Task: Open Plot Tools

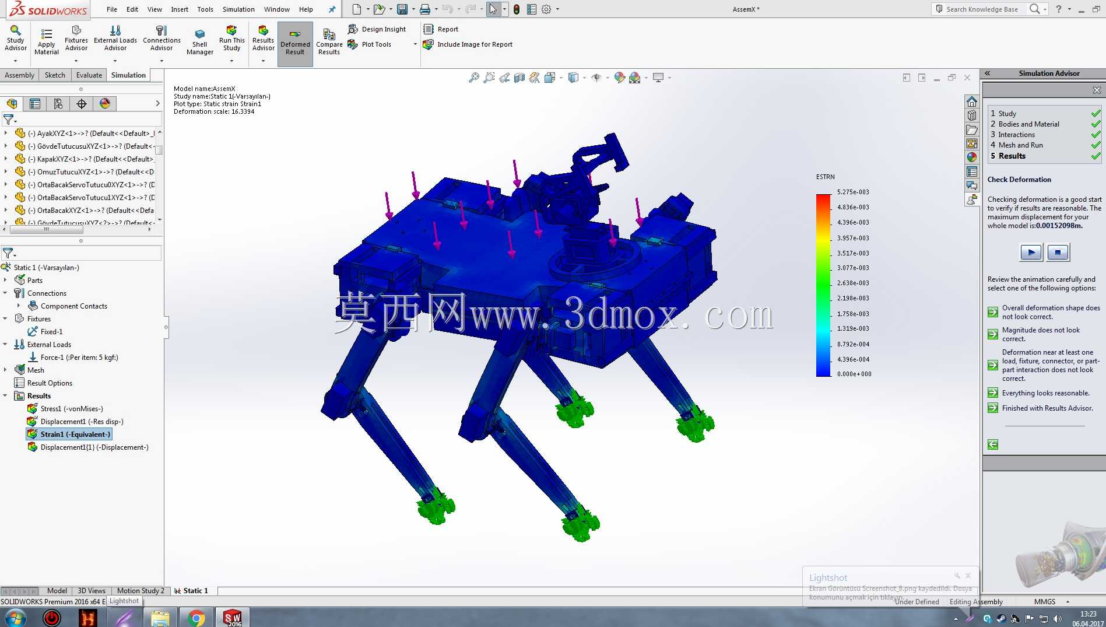Action: point(370,44)
